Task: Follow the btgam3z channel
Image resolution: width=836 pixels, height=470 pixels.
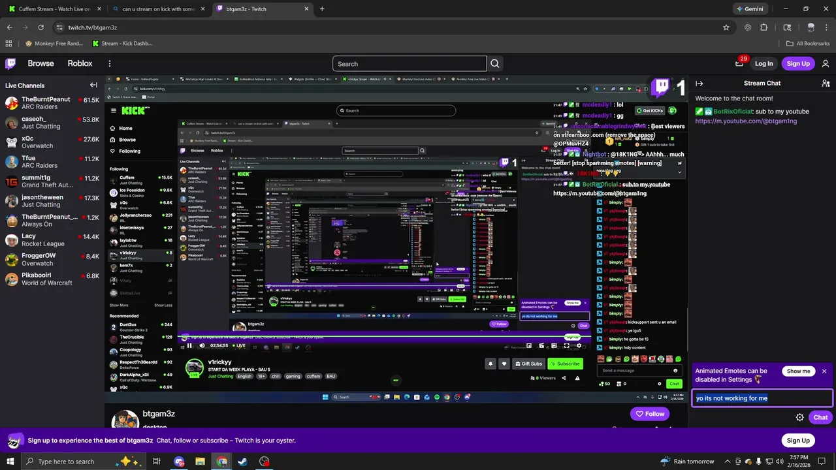Action: (649, 414)
